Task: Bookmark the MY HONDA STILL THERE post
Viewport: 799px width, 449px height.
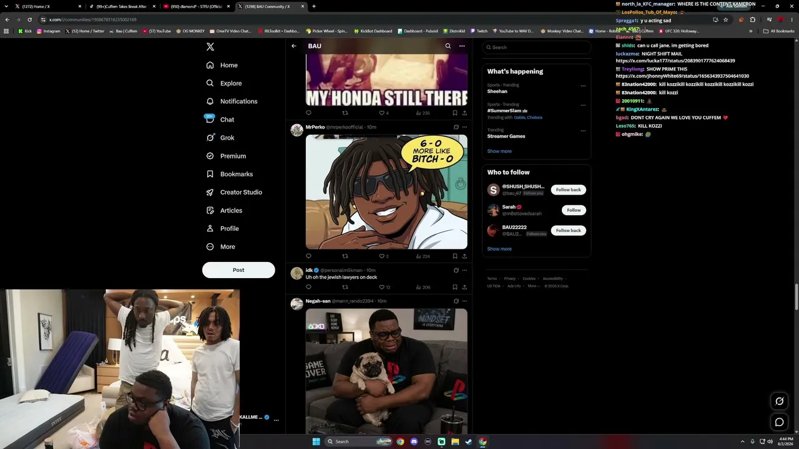Action: [x=454, y=113]
